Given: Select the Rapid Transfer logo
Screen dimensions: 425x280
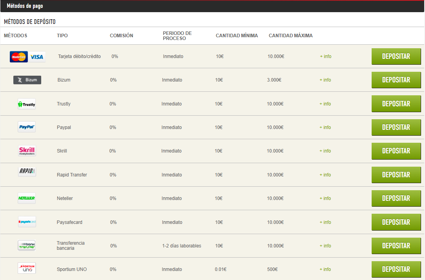Looking at the screenshot, I should pos(27,171).
